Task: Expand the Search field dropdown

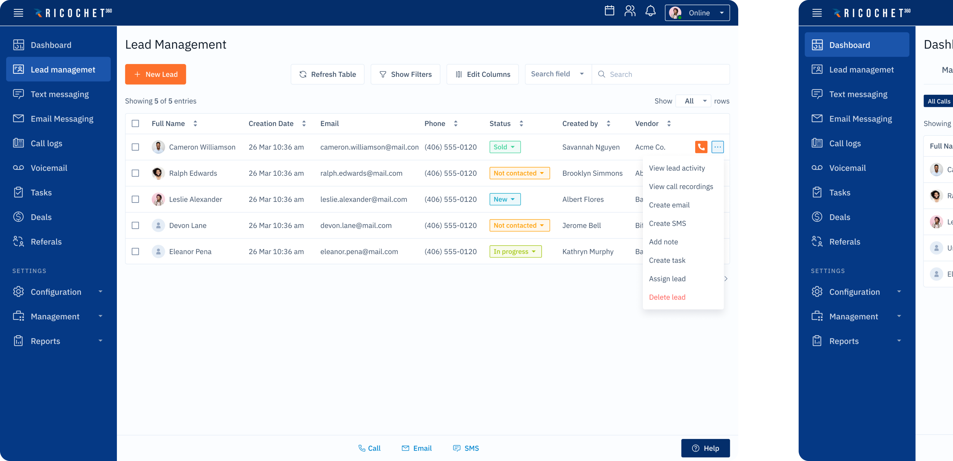Action: (x=558, y=74)
